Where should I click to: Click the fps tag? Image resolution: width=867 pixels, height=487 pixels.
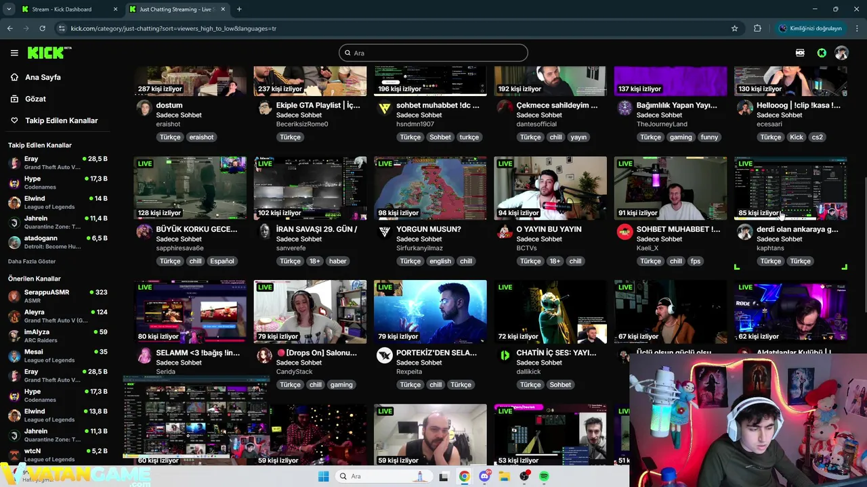696,261
